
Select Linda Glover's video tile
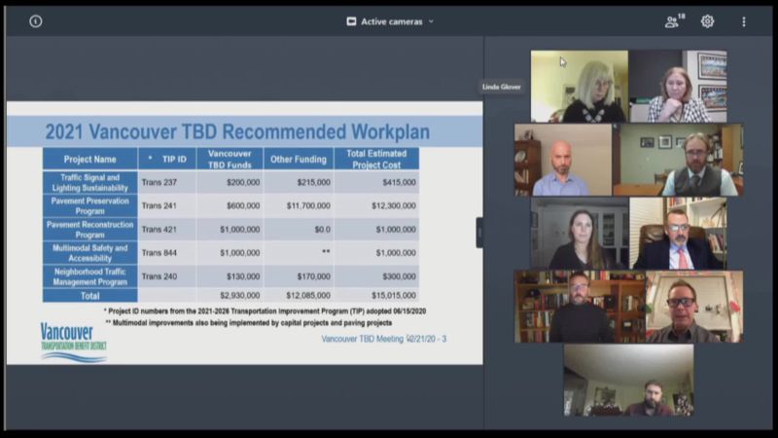click(x=579, y=87)
